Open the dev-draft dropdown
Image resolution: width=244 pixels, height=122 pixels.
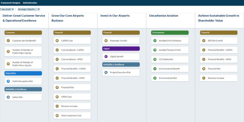pyautogui.click(x=7, y=9)
